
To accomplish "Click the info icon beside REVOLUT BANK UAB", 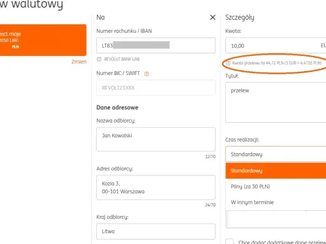I will [x=99, y=59].
